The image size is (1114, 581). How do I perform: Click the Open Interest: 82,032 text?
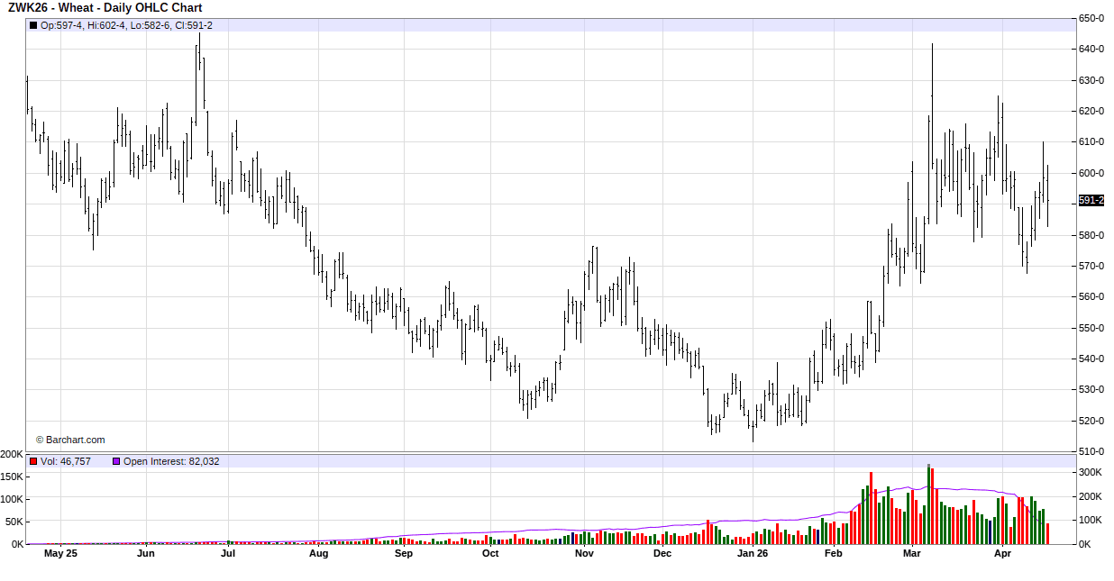click(171, 461)
